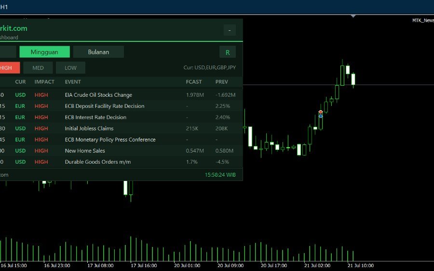The height and width of the screenshot is (271, 434).
Task: Select ECB Monetary Policy Press Conference event
Action: tap(110, 140)
